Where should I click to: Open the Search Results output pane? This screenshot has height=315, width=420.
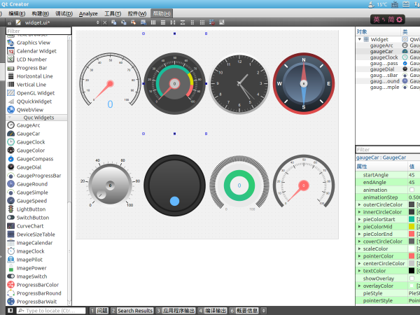(134, 310)
